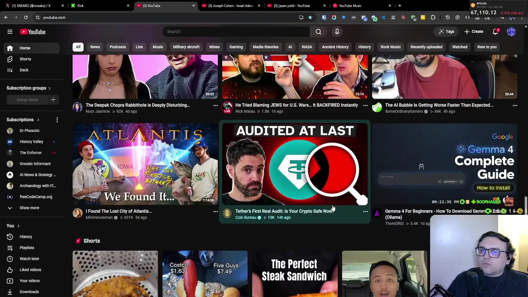Open the Costco vs Five Guys short
Screen dimensions: 528x297
(205, 274)
